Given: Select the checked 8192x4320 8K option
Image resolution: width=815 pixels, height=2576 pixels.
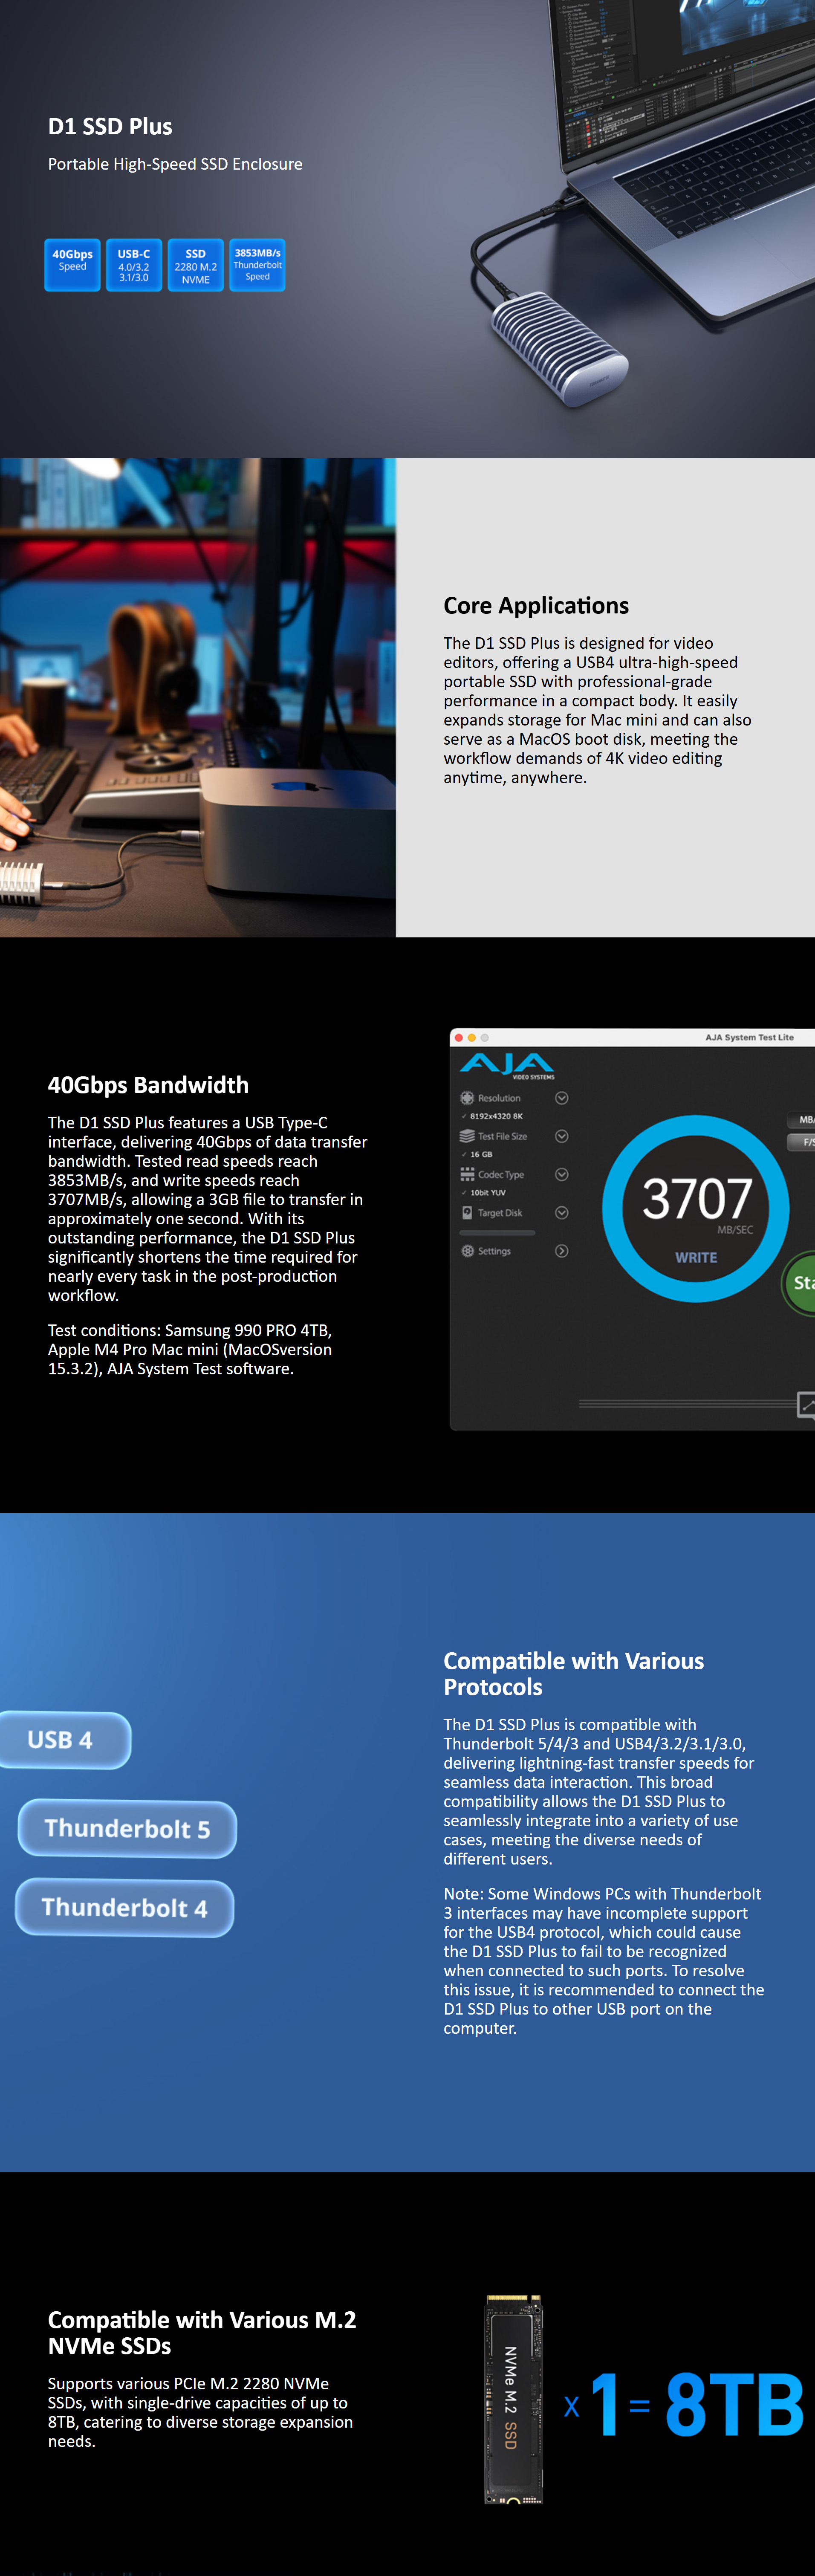Looking at the screenshot, I should 492,1116.
